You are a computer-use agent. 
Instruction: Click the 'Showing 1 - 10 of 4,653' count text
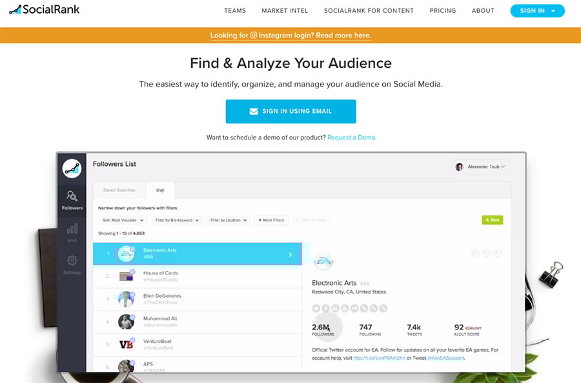click(x=121, y=233)
